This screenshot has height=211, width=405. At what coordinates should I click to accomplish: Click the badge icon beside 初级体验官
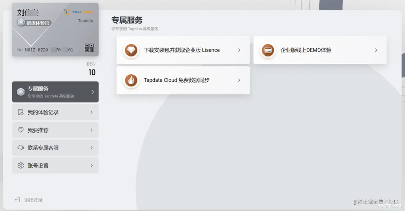(x=21, y=22)
